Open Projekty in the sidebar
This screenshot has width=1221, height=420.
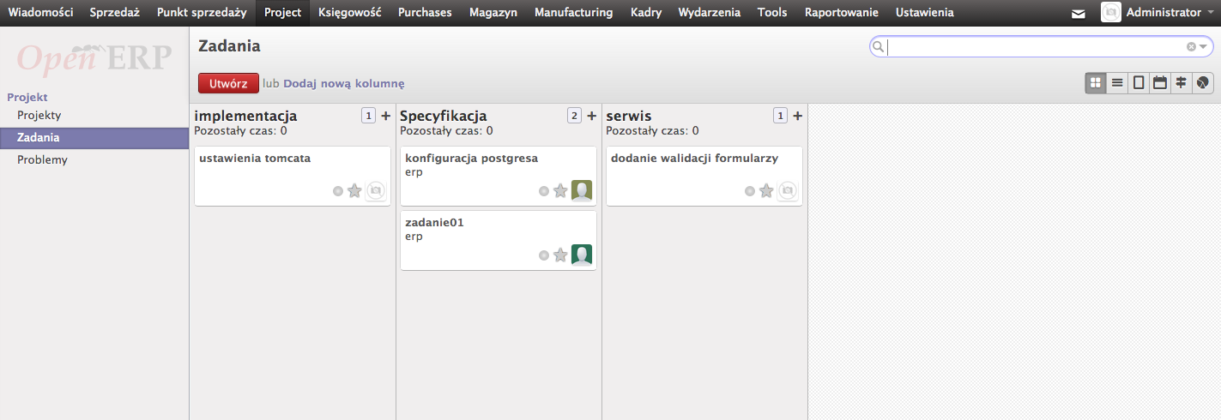[39, 115]
